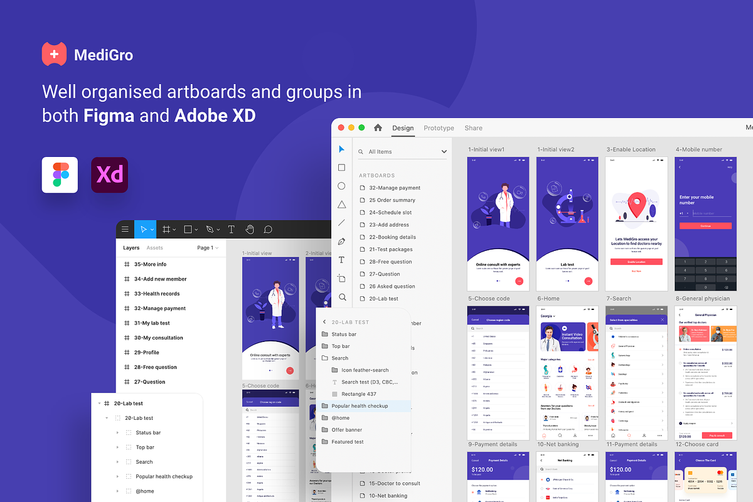Select the XD Select arrow tool

(x=341, y=149)
